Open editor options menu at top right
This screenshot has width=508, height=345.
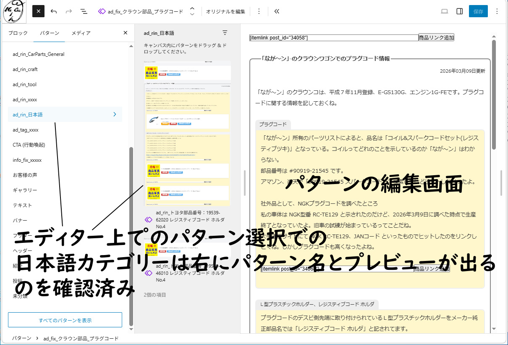point(497,11)
